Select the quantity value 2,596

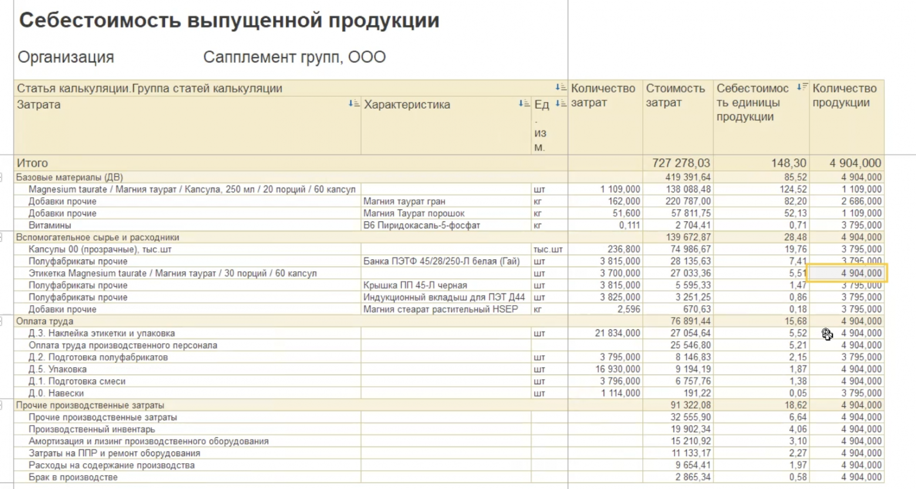point(629,309)
